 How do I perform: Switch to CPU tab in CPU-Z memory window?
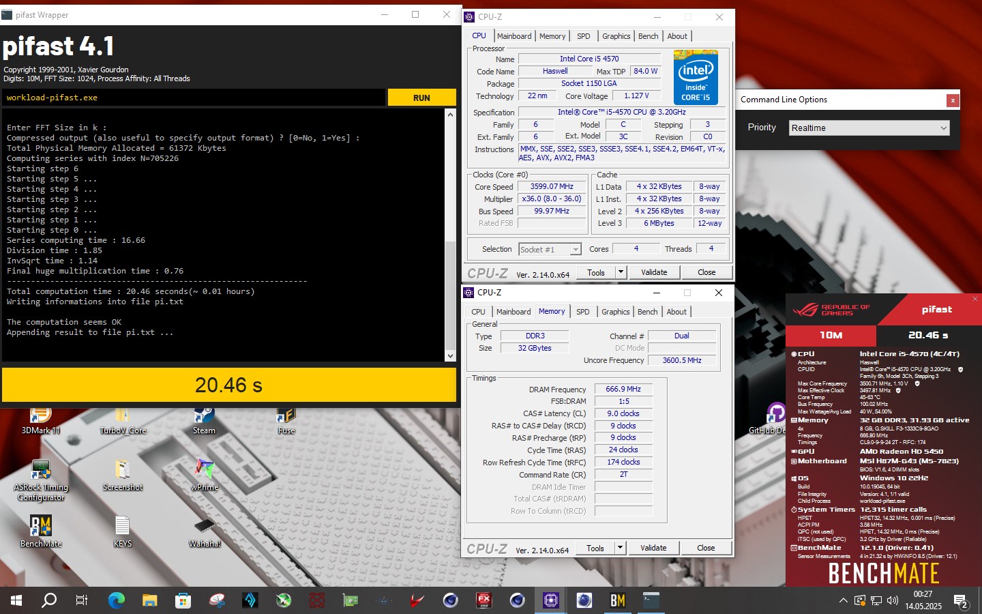pos(479,312)
